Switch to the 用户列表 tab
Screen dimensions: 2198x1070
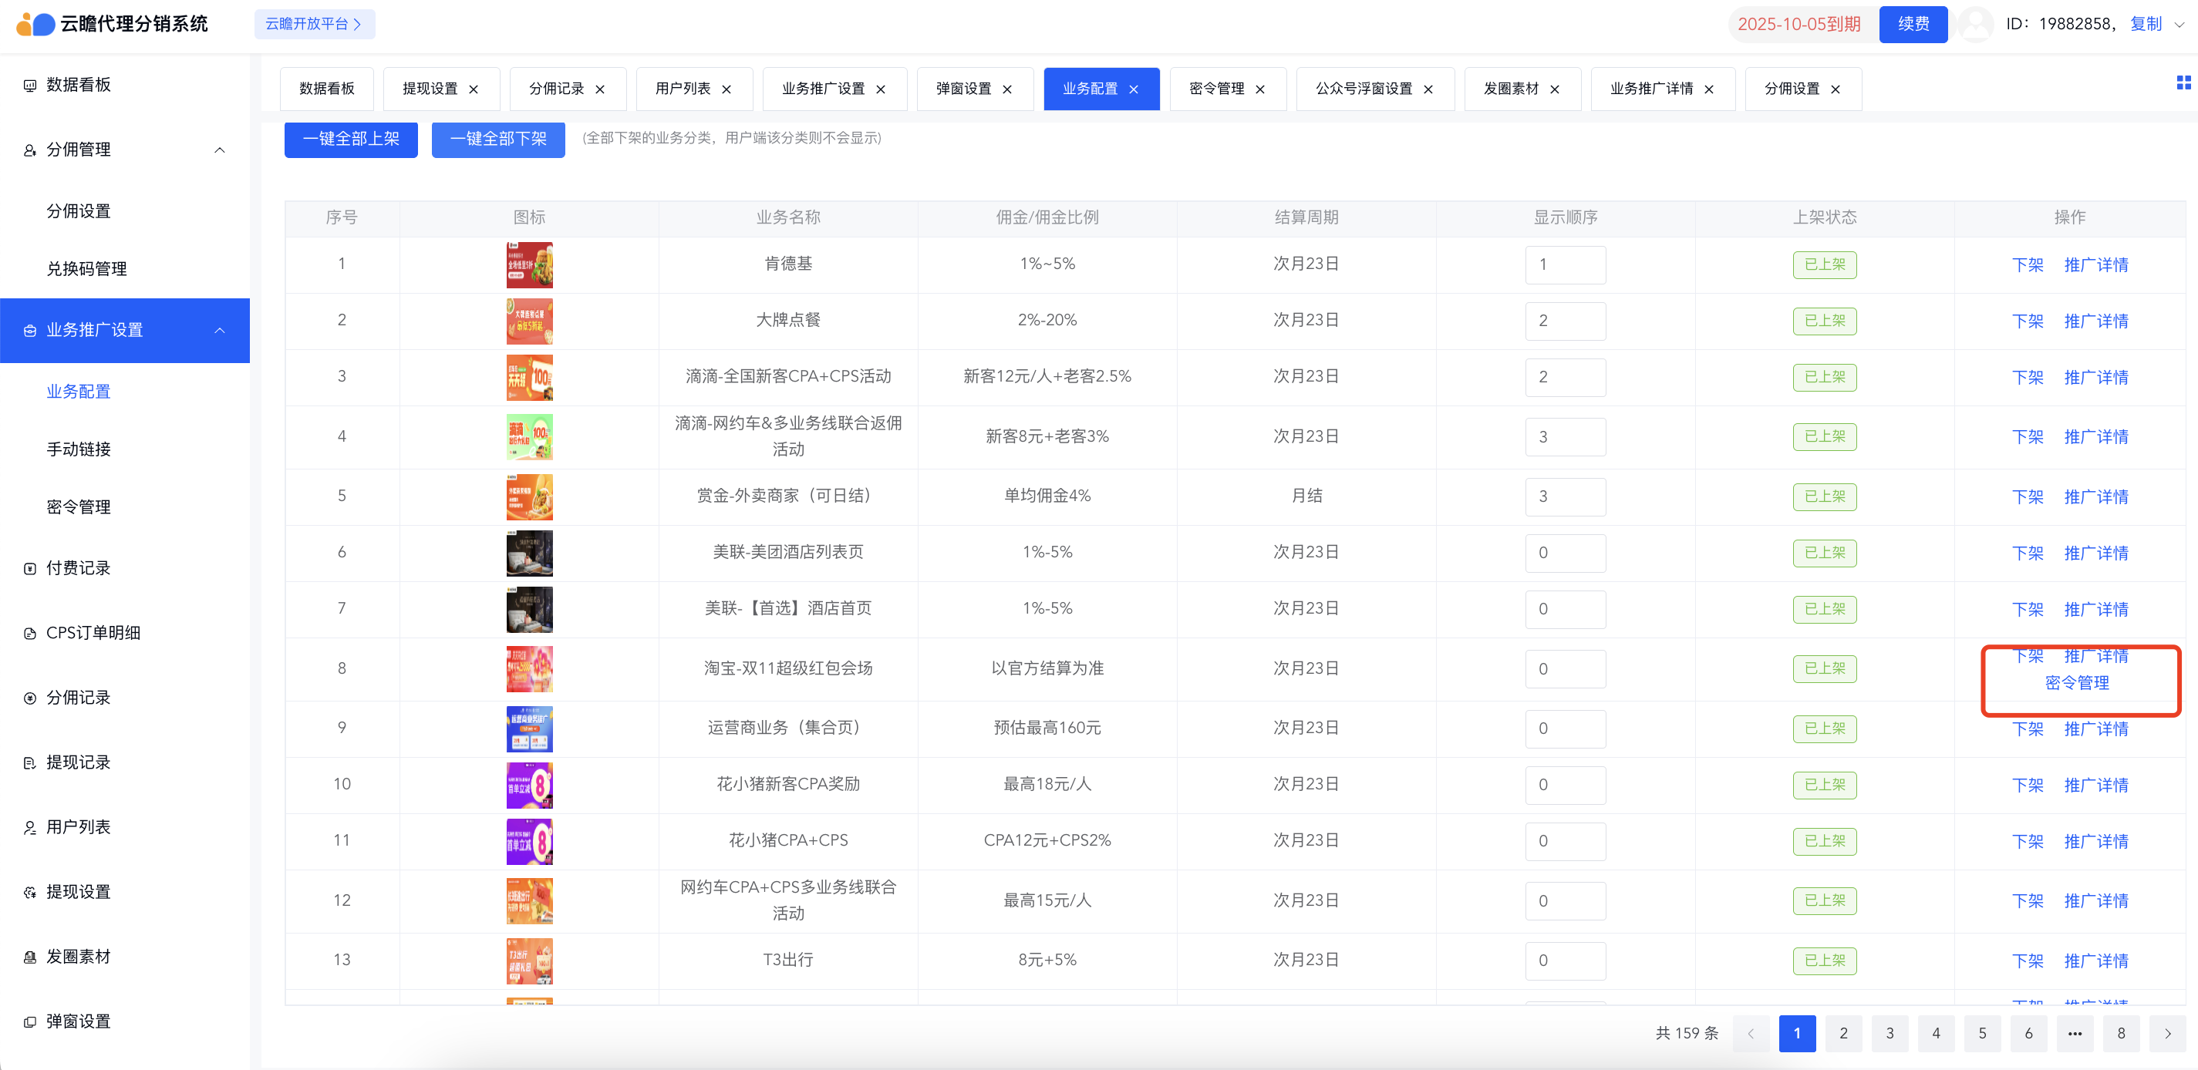(x=683, y=89)
